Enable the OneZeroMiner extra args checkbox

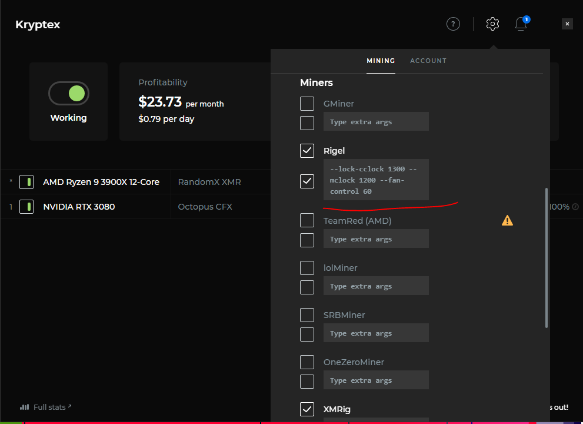coord(307,381)
